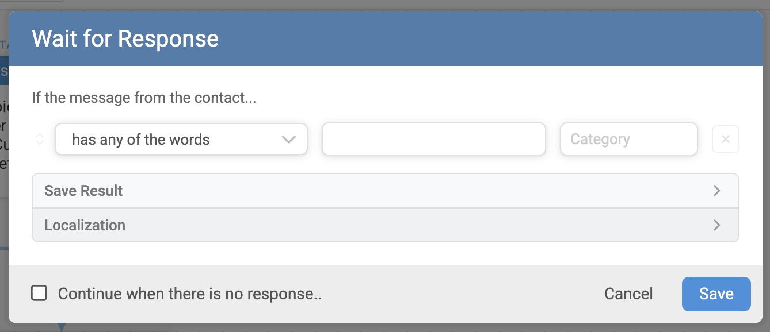Focus the empty rule value input field
Screen dimensions: 770x332
pos(434,139)
